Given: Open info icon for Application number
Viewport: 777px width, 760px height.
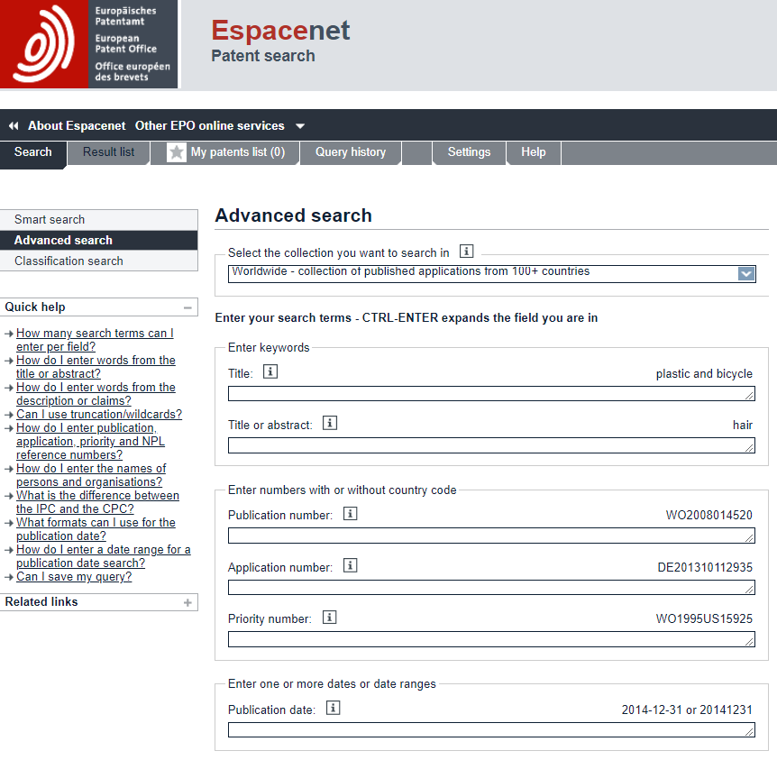Looking at the screenshot, I should coord(351,565).
